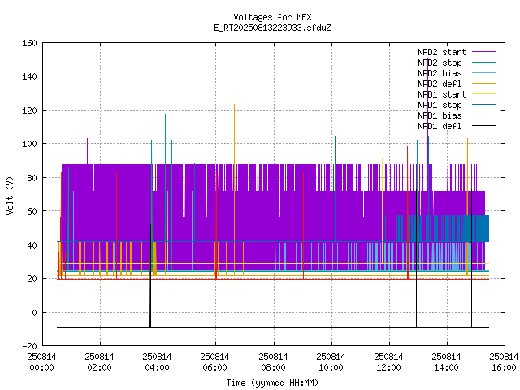Click the 250814 06:00 x-axis tick label
This screenshot has height=390, width=520.
click(214, 362)
